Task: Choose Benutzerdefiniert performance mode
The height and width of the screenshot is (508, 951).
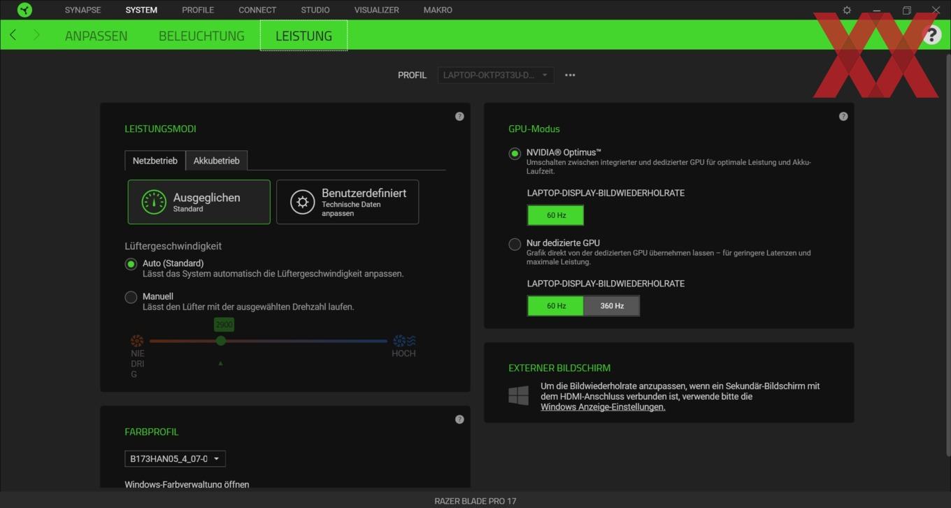Action: coord(348,202)
